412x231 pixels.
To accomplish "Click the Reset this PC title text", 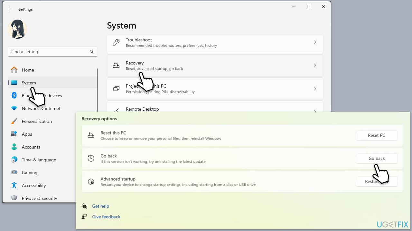I will [113, 133].
